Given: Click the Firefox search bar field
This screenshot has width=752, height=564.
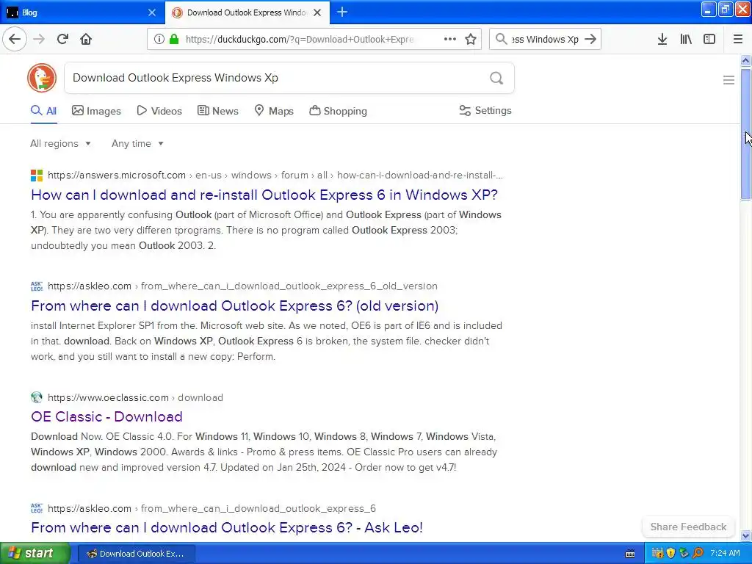Looking at the screenshot, I should click(x=545, y=39).
